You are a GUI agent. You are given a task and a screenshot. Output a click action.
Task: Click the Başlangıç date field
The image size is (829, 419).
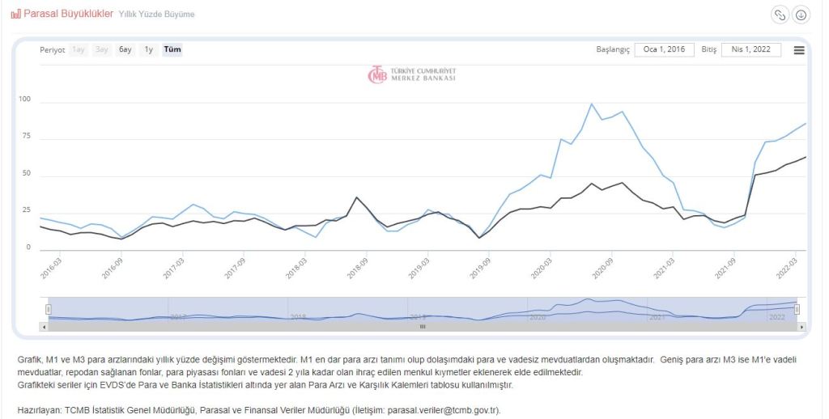point(664,49)
